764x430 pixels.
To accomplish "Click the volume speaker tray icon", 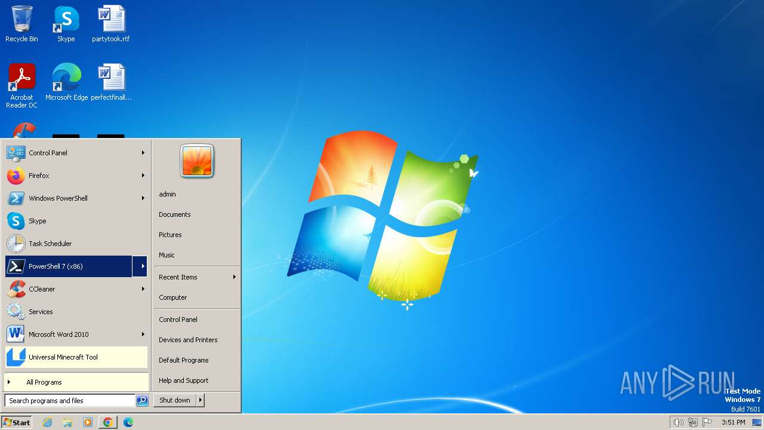I will coord(678,422).
